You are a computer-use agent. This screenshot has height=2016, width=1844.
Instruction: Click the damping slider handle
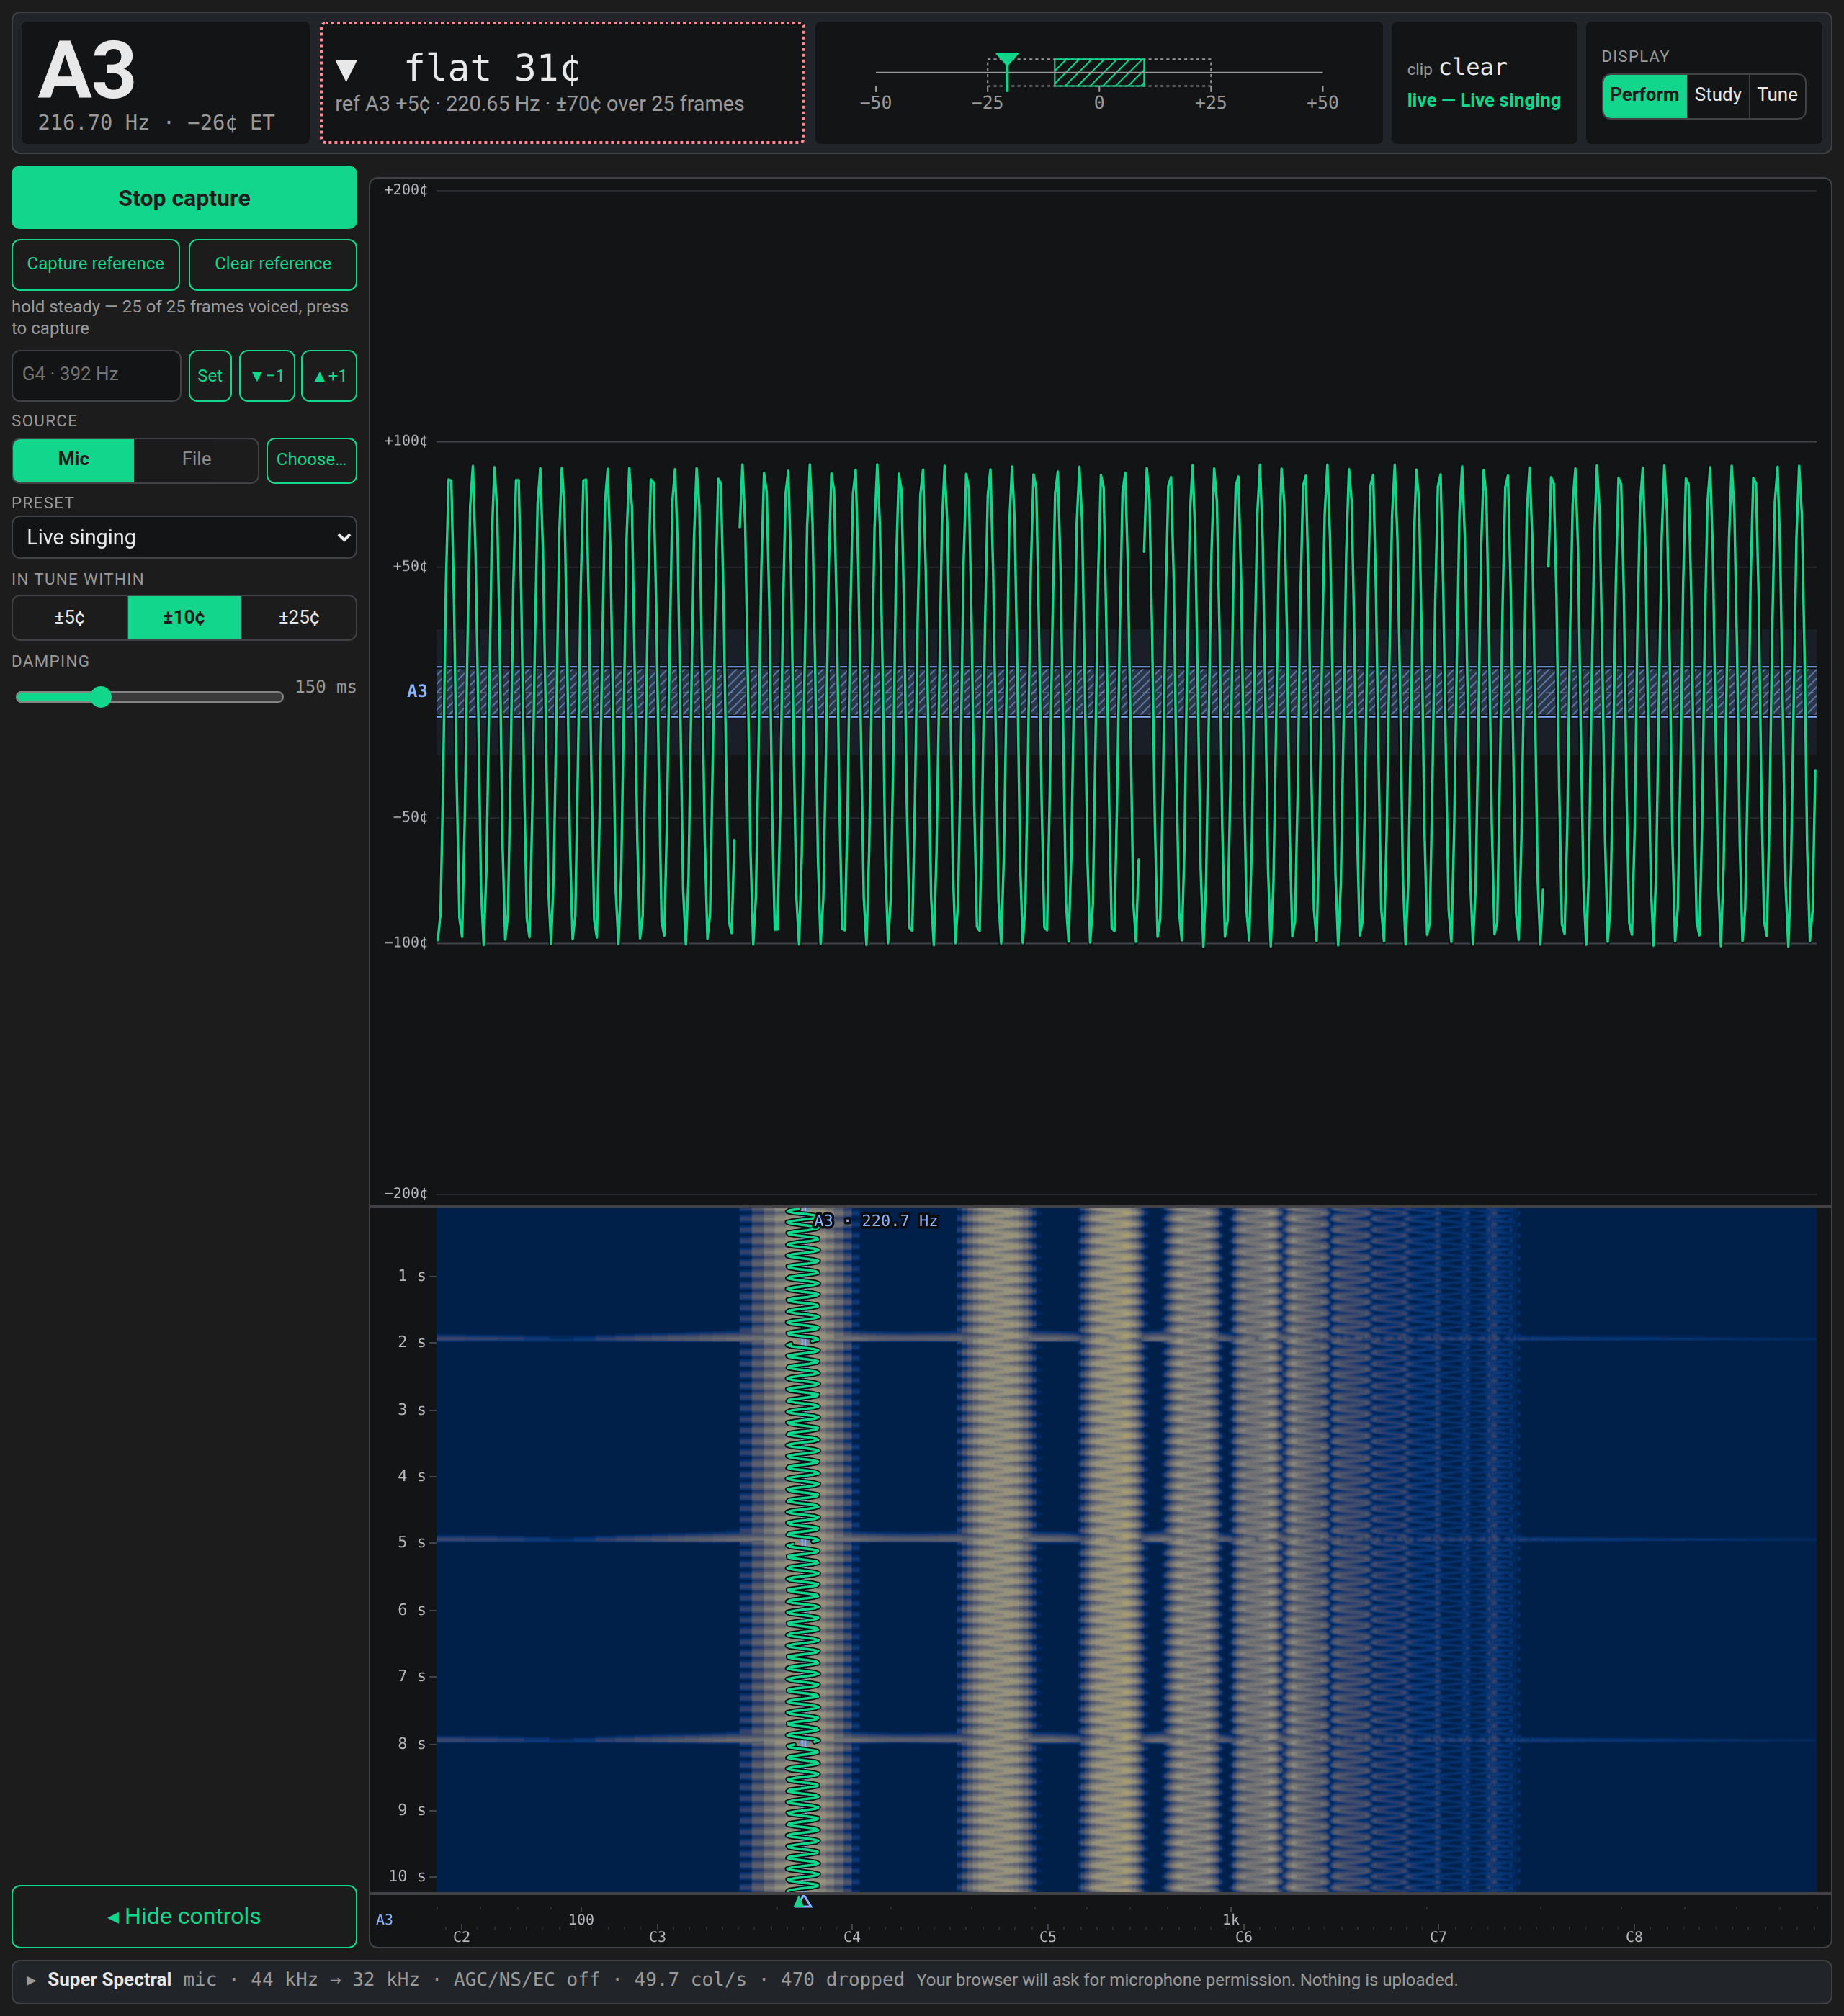tap(100, 697)
